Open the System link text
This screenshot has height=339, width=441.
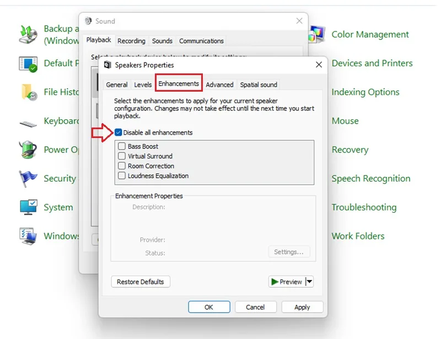[x=58, y=208]
